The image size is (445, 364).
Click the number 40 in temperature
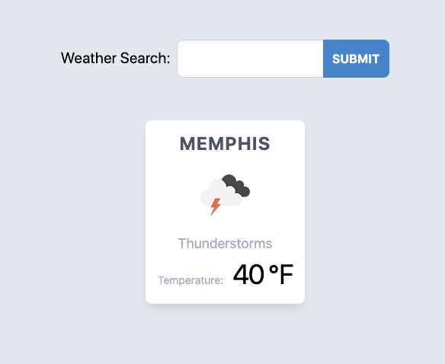coord(248,274)
